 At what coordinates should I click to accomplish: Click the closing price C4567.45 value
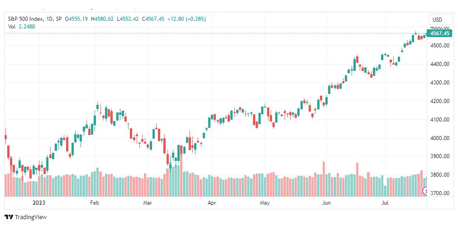tap(153, 19)
